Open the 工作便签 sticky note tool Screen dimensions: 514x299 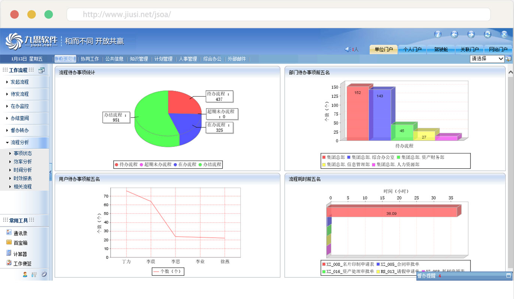(x=9, y=263)
